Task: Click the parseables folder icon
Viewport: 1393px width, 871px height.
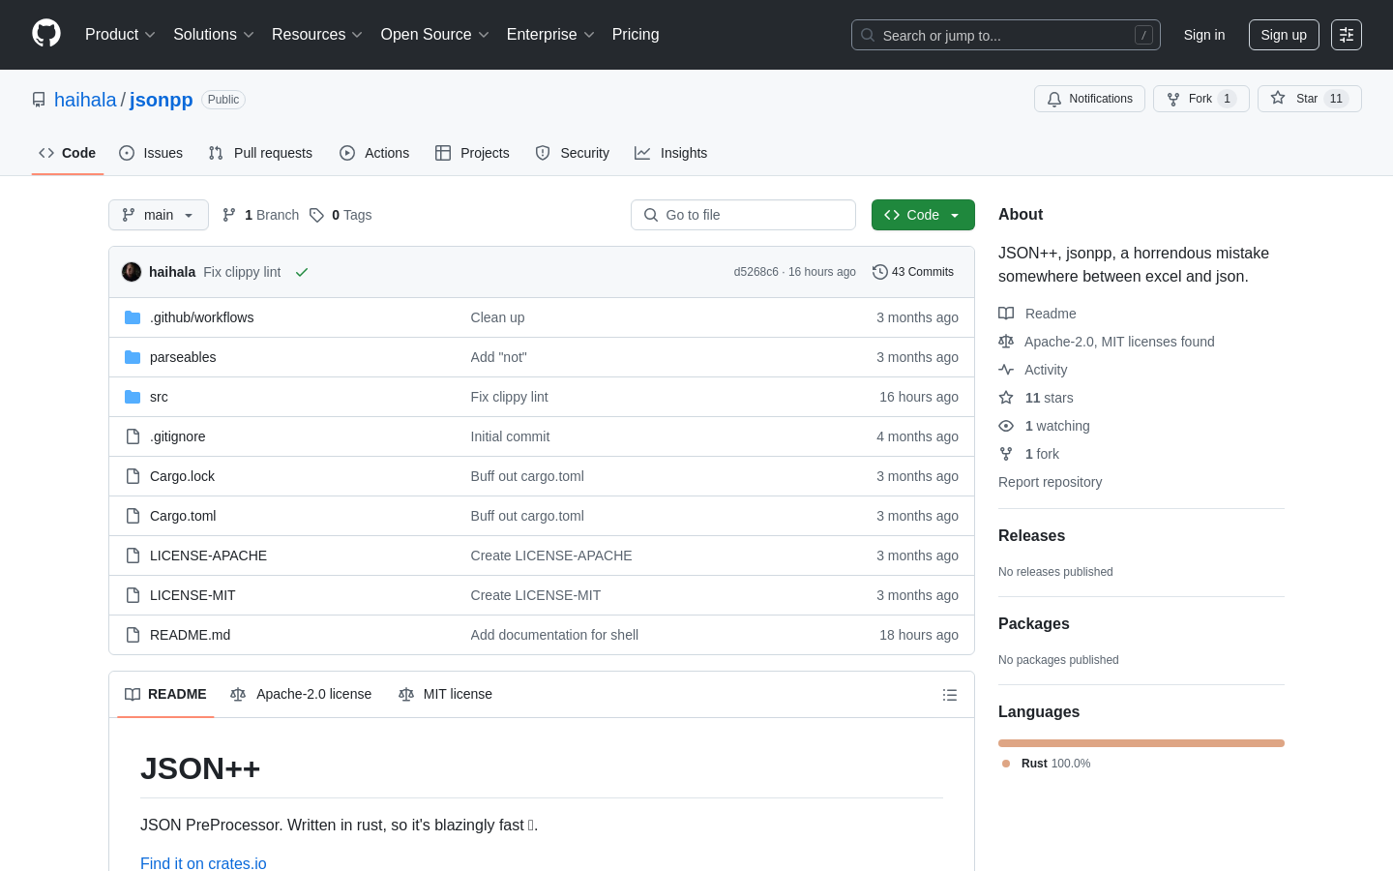Action: point(133,357)
